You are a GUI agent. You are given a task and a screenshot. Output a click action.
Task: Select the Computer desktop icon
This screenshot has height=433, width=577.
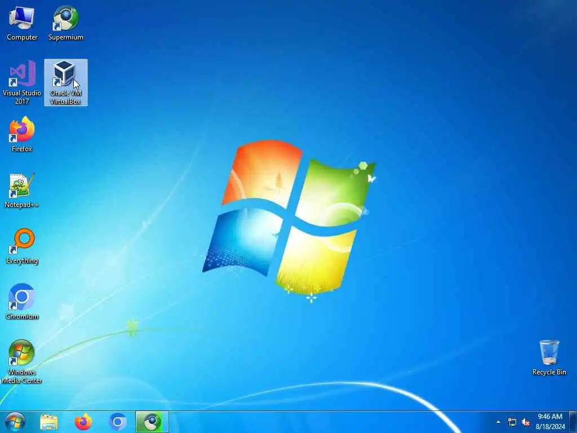[x=22, y=24]
